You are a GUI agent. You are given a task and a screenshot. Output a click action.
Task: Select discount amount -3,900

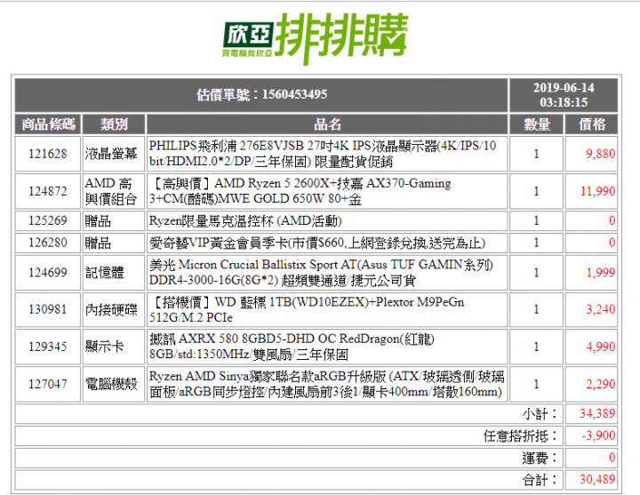click(x=599, y=435)
